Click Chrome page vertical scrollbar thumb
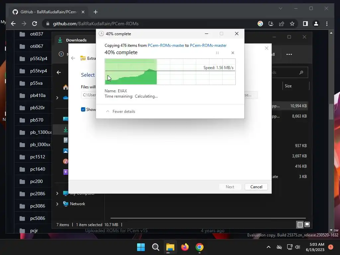 [331, 112]
